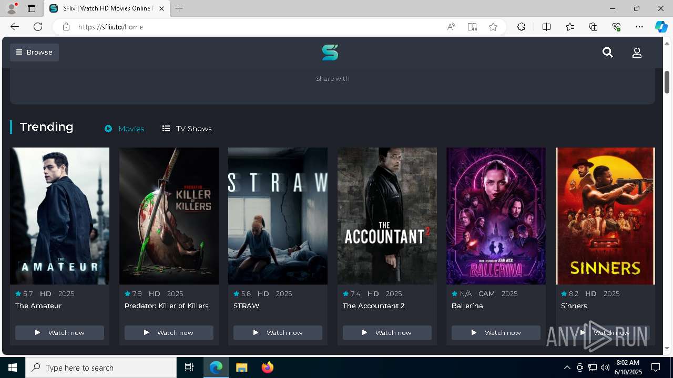Screen dimensions: 673x378
Task: Click the STRAW title link
Action: 247,306
